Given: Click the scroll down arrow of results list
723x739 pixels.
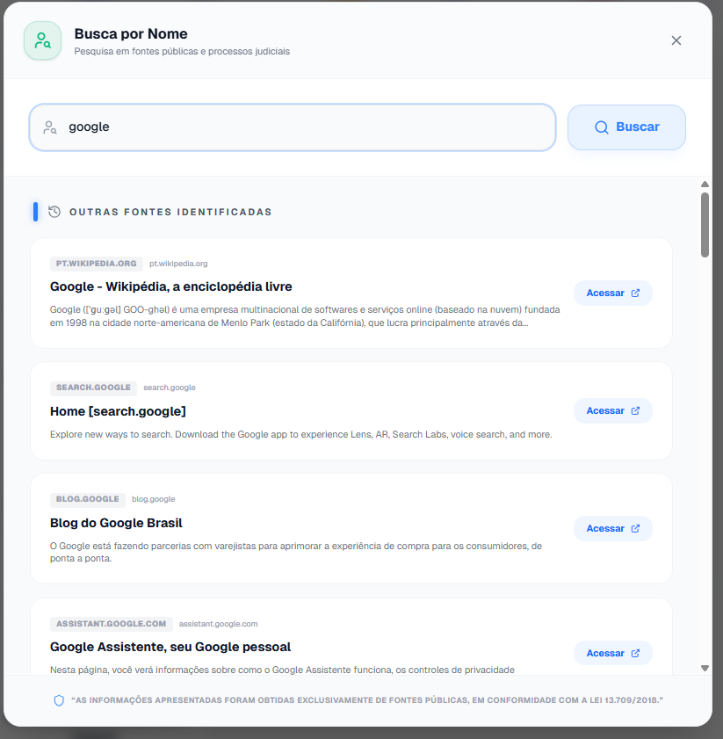Looking at the screenshot, I should [x=705, y=668].
